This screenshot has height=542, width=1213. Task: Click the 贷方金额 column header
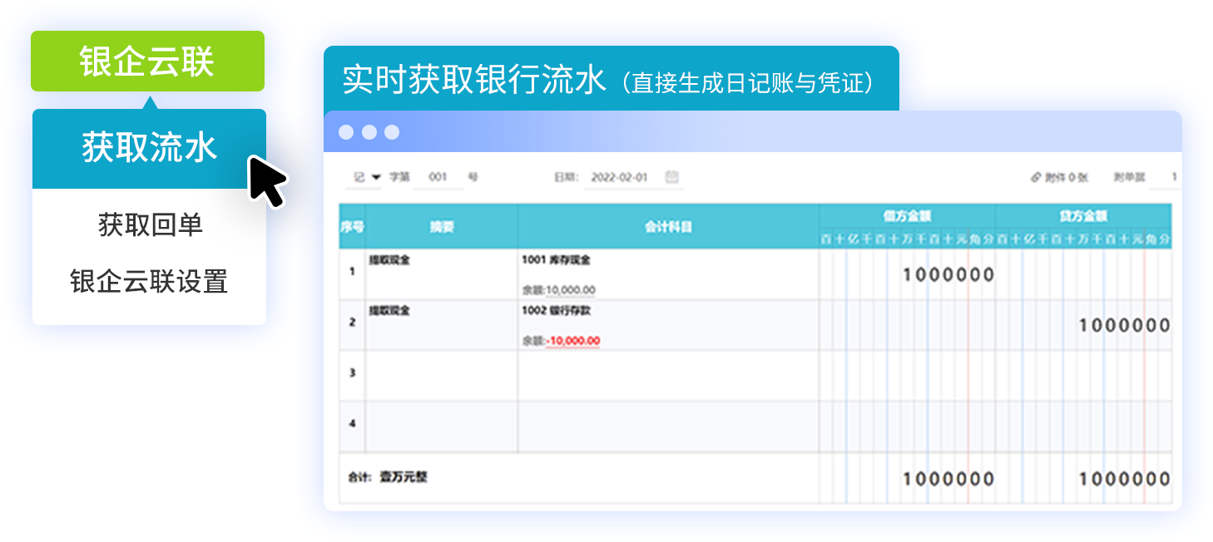point(1083,216)
